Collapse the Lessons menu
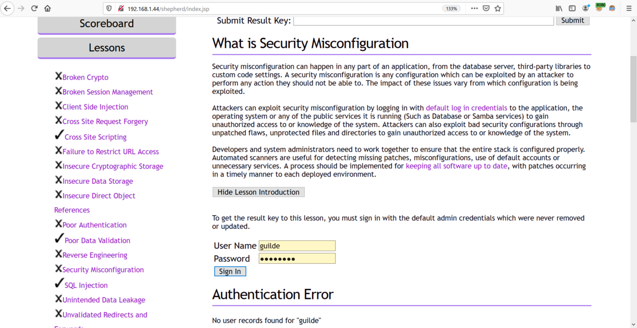Image resolution: width=637 pixels, height=328 pixels. (107, 48)
